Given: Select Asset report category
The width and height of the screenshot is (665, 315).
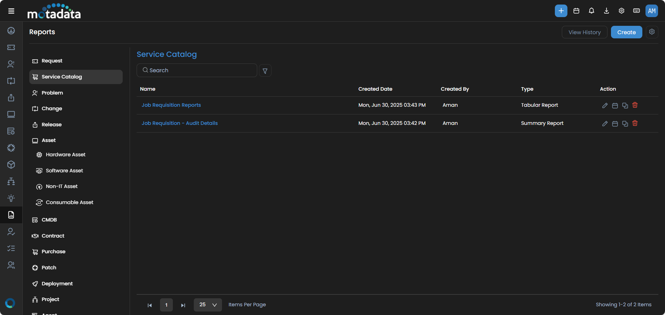Looking at the screenshot, I should coord(76,140).
